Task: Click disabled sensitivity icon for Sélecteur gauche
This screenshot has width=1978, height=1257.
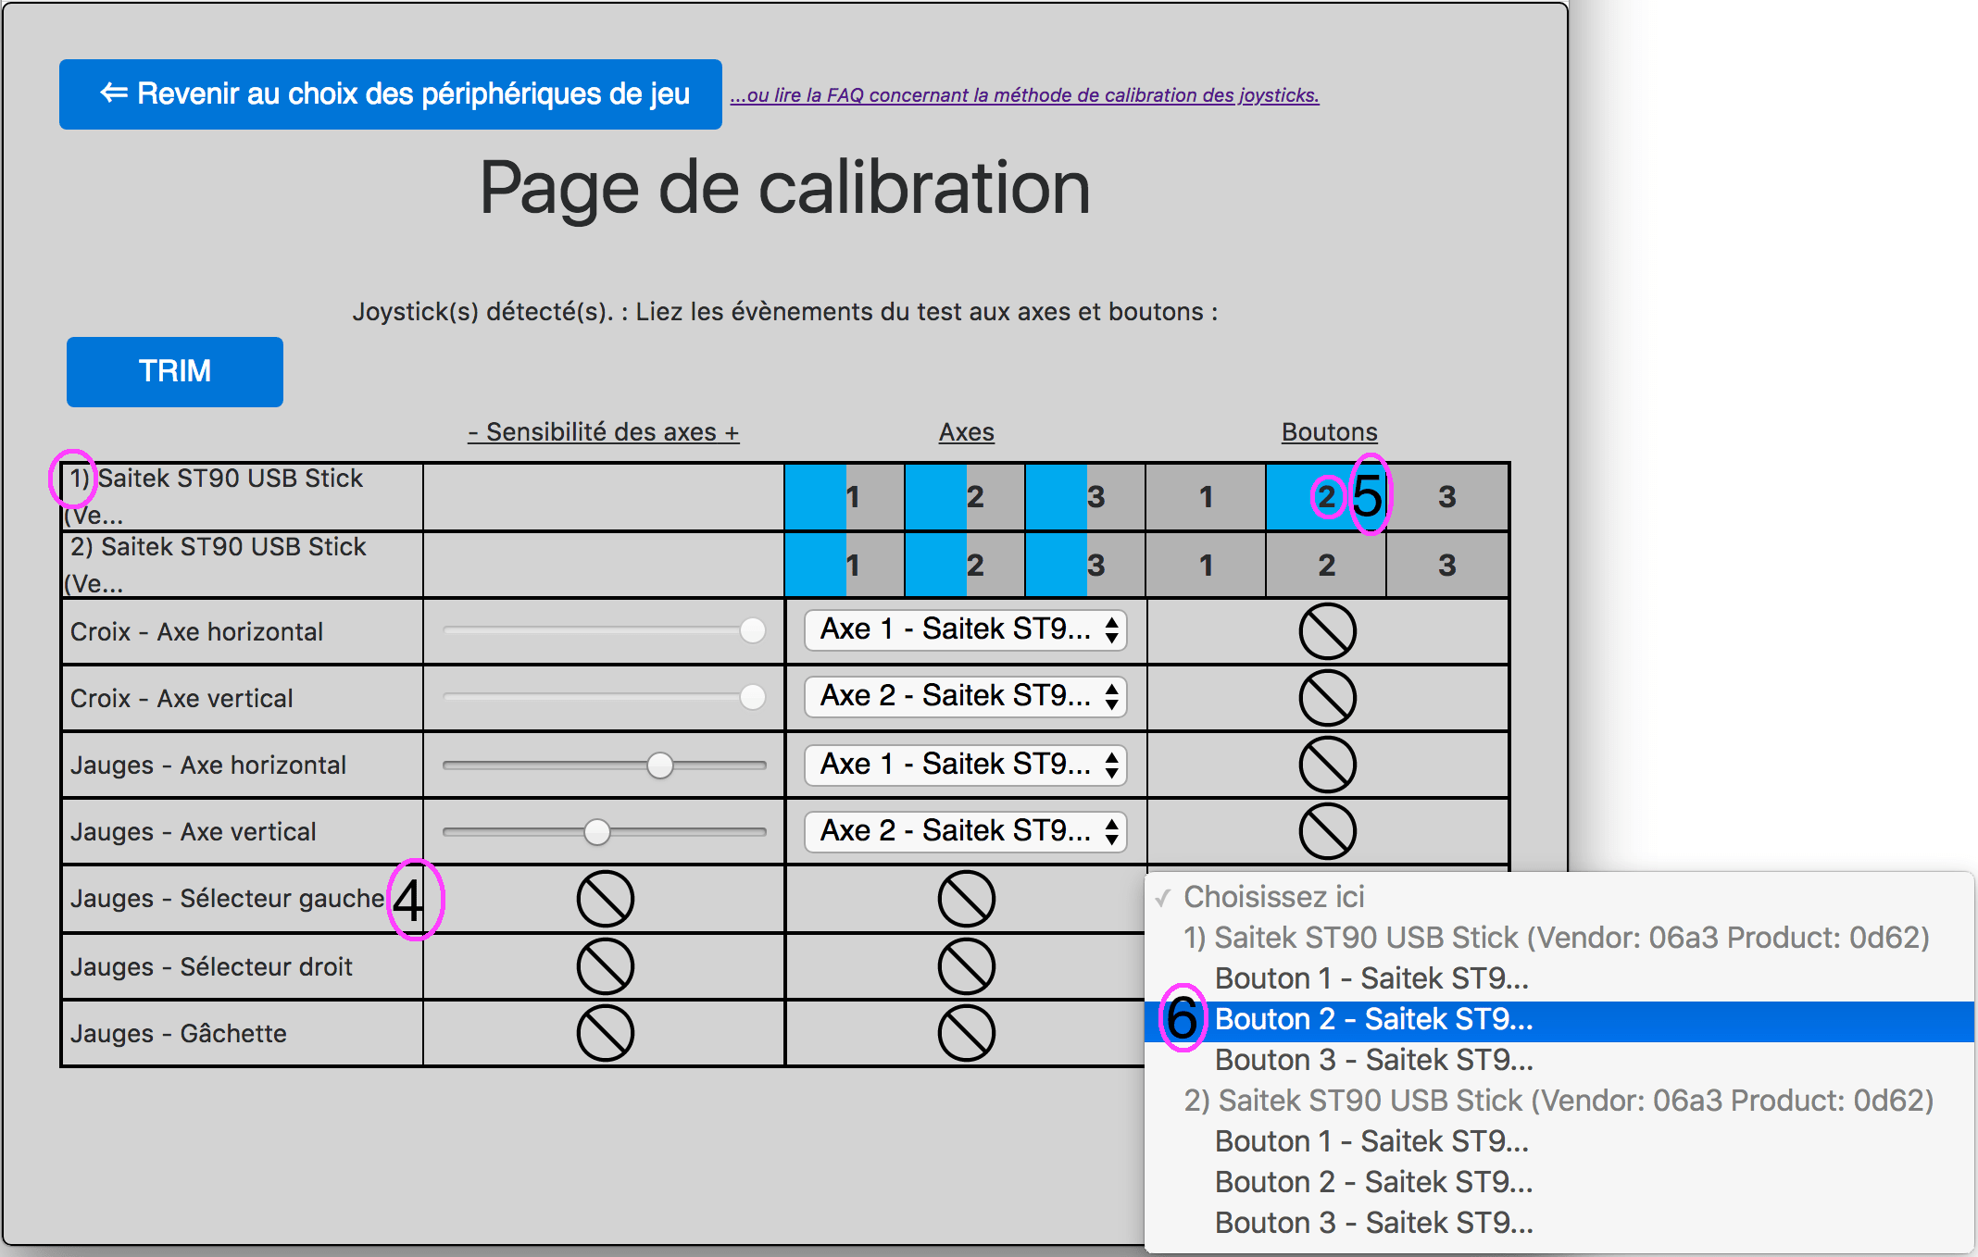Action: click(606, 899)
